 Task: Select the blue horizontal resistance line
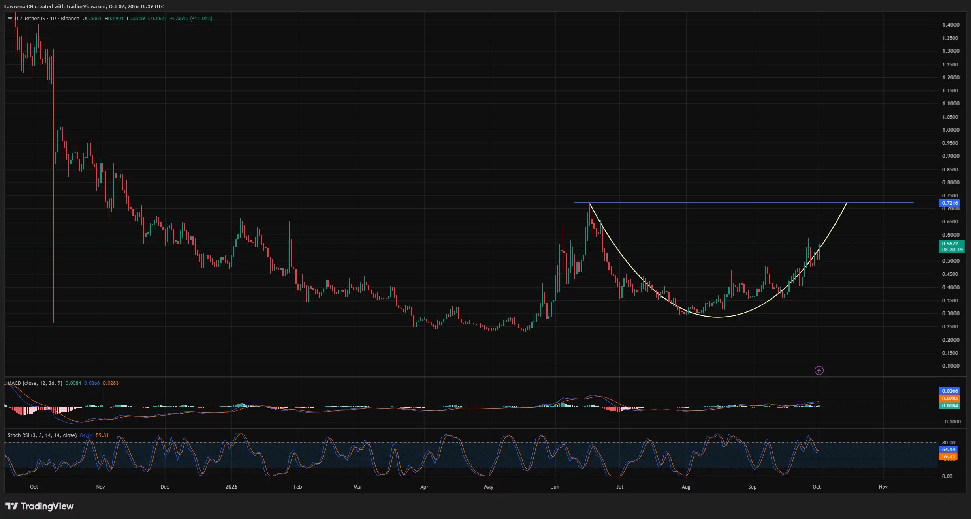pos(743,203)
